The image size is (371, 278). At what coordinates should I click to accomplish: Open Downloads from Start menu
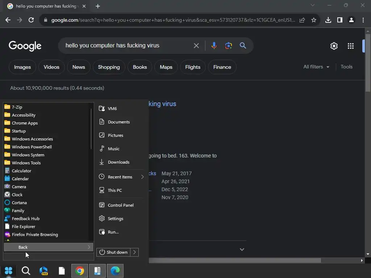[121, 162]
